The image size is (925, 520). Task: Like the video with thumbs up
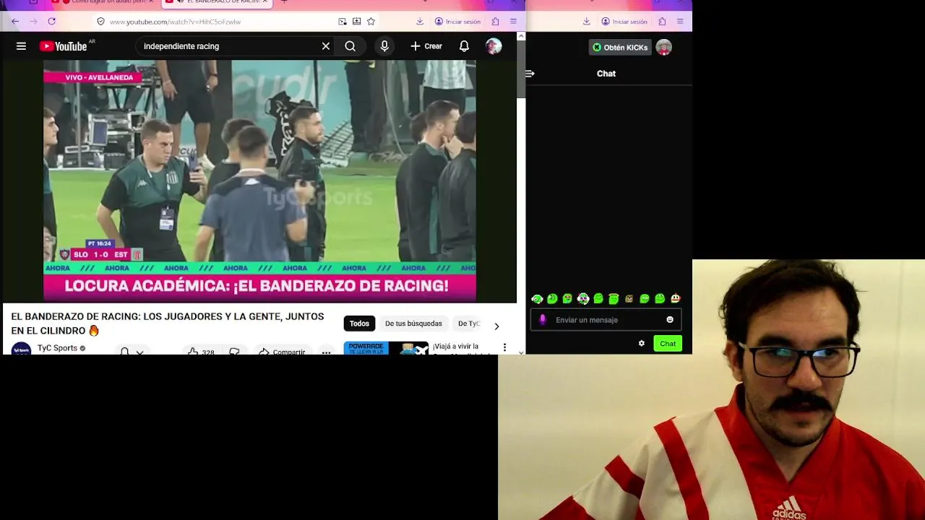[x=201, y=352]
